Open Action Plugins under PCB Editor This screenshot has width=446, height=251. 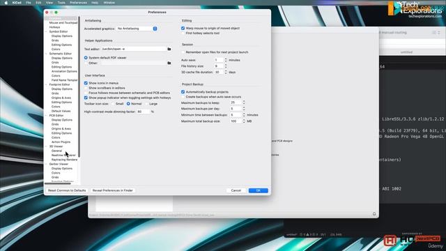[61, 142]
